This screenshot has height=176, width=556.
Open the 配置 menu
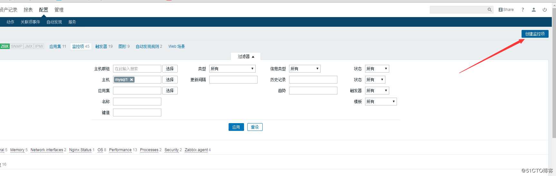coord(43,10)
